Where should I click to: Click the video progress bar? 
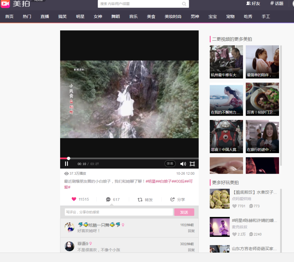coord(129,158)
